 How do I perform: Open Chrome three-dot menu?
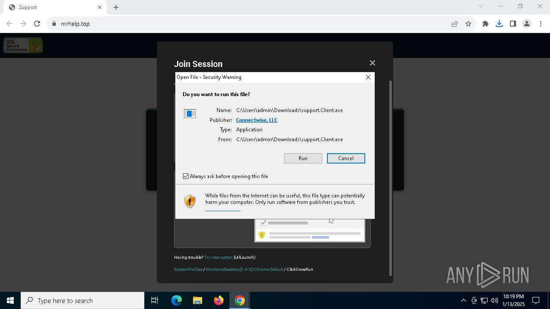(541, 24)
